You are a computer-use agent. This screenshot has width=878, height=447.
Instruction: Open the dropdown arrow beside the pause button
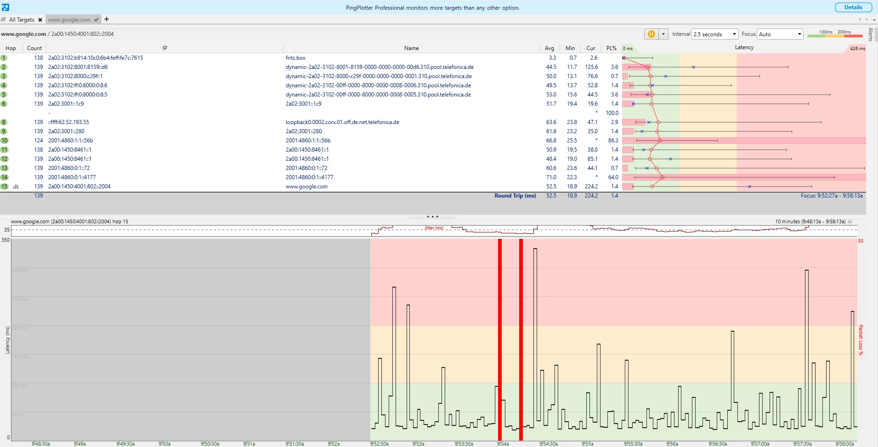pyautogui.click(x=663, y=34)
